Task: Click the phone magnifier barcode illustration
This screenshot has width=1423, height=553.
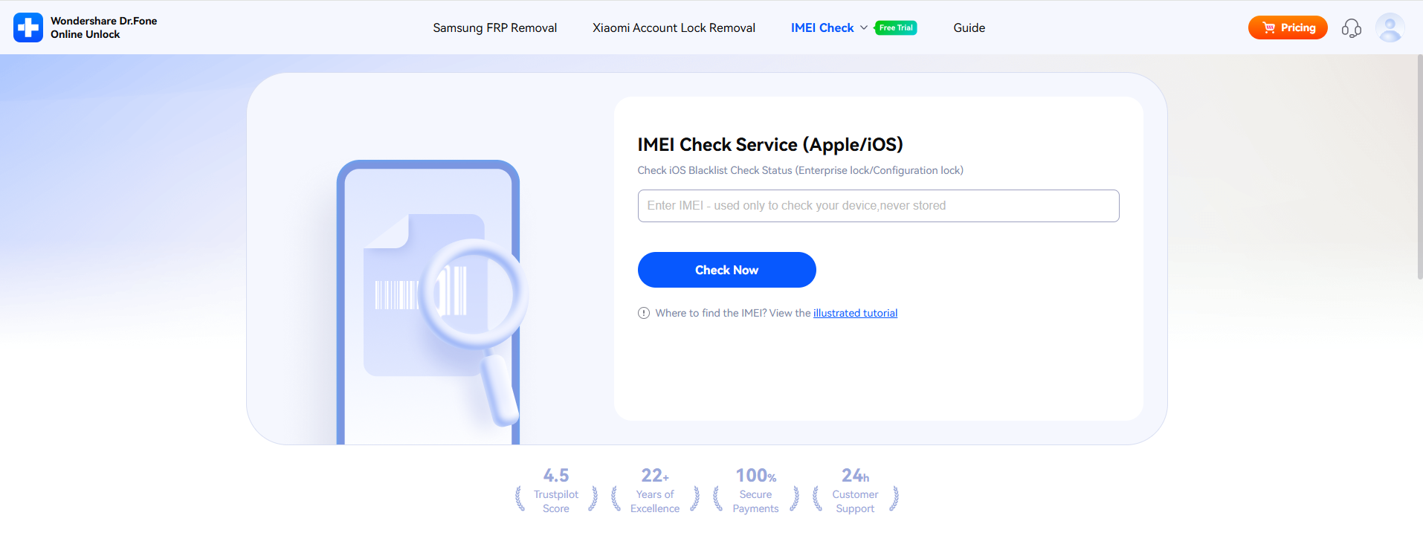Action: 433,303
